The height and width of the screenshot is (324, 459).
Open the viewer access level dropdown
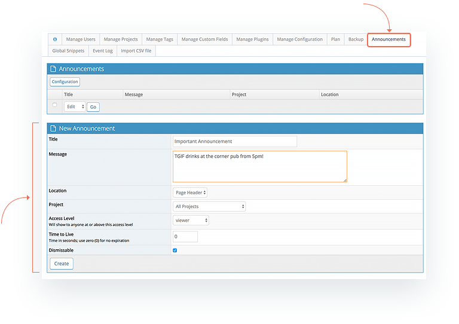tap(191, 221)
